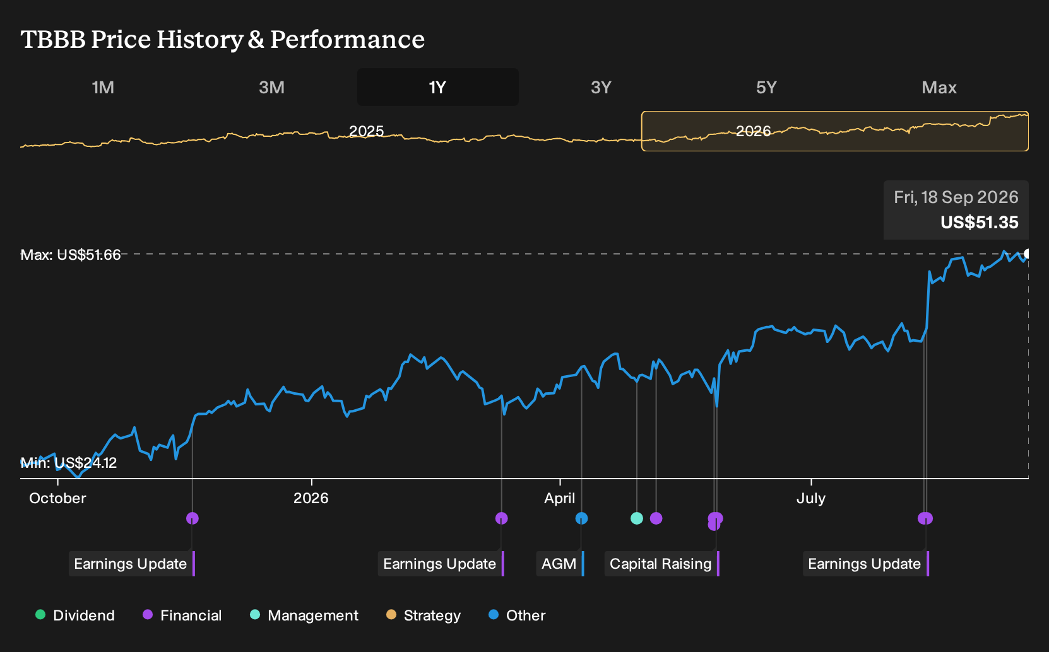This screenshot has height=652, width=1049.
Task: Click the US$51.35 tooltip price
Action: [980, 223]
